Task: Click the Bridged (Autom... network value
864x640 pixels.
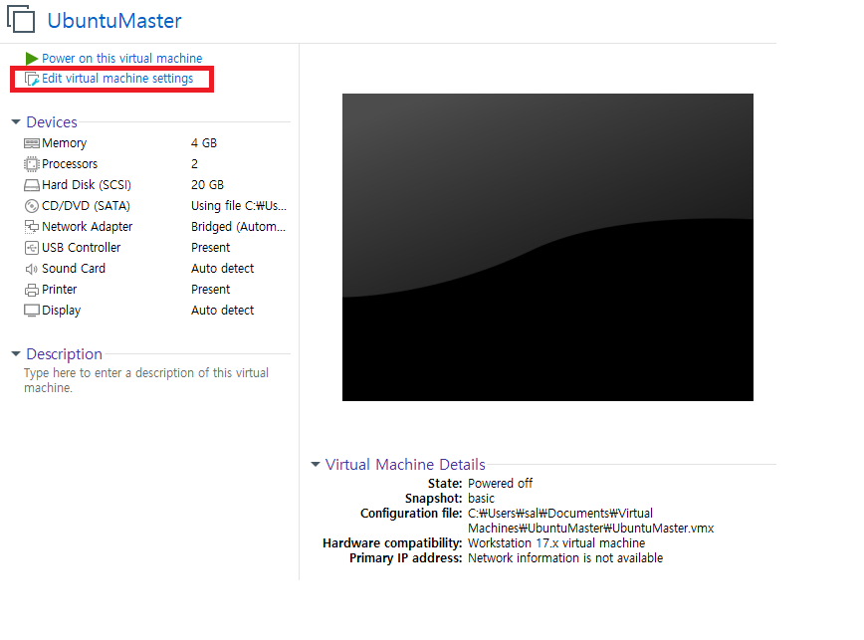Action: click(x=238, y=227)
